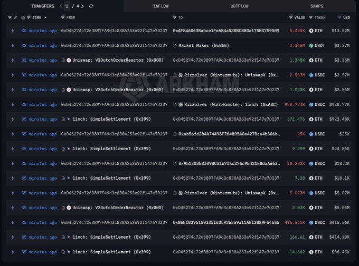Click ETH token icon in 166.61 row
This screenshot has height=266, width=359.
point(311,237)
